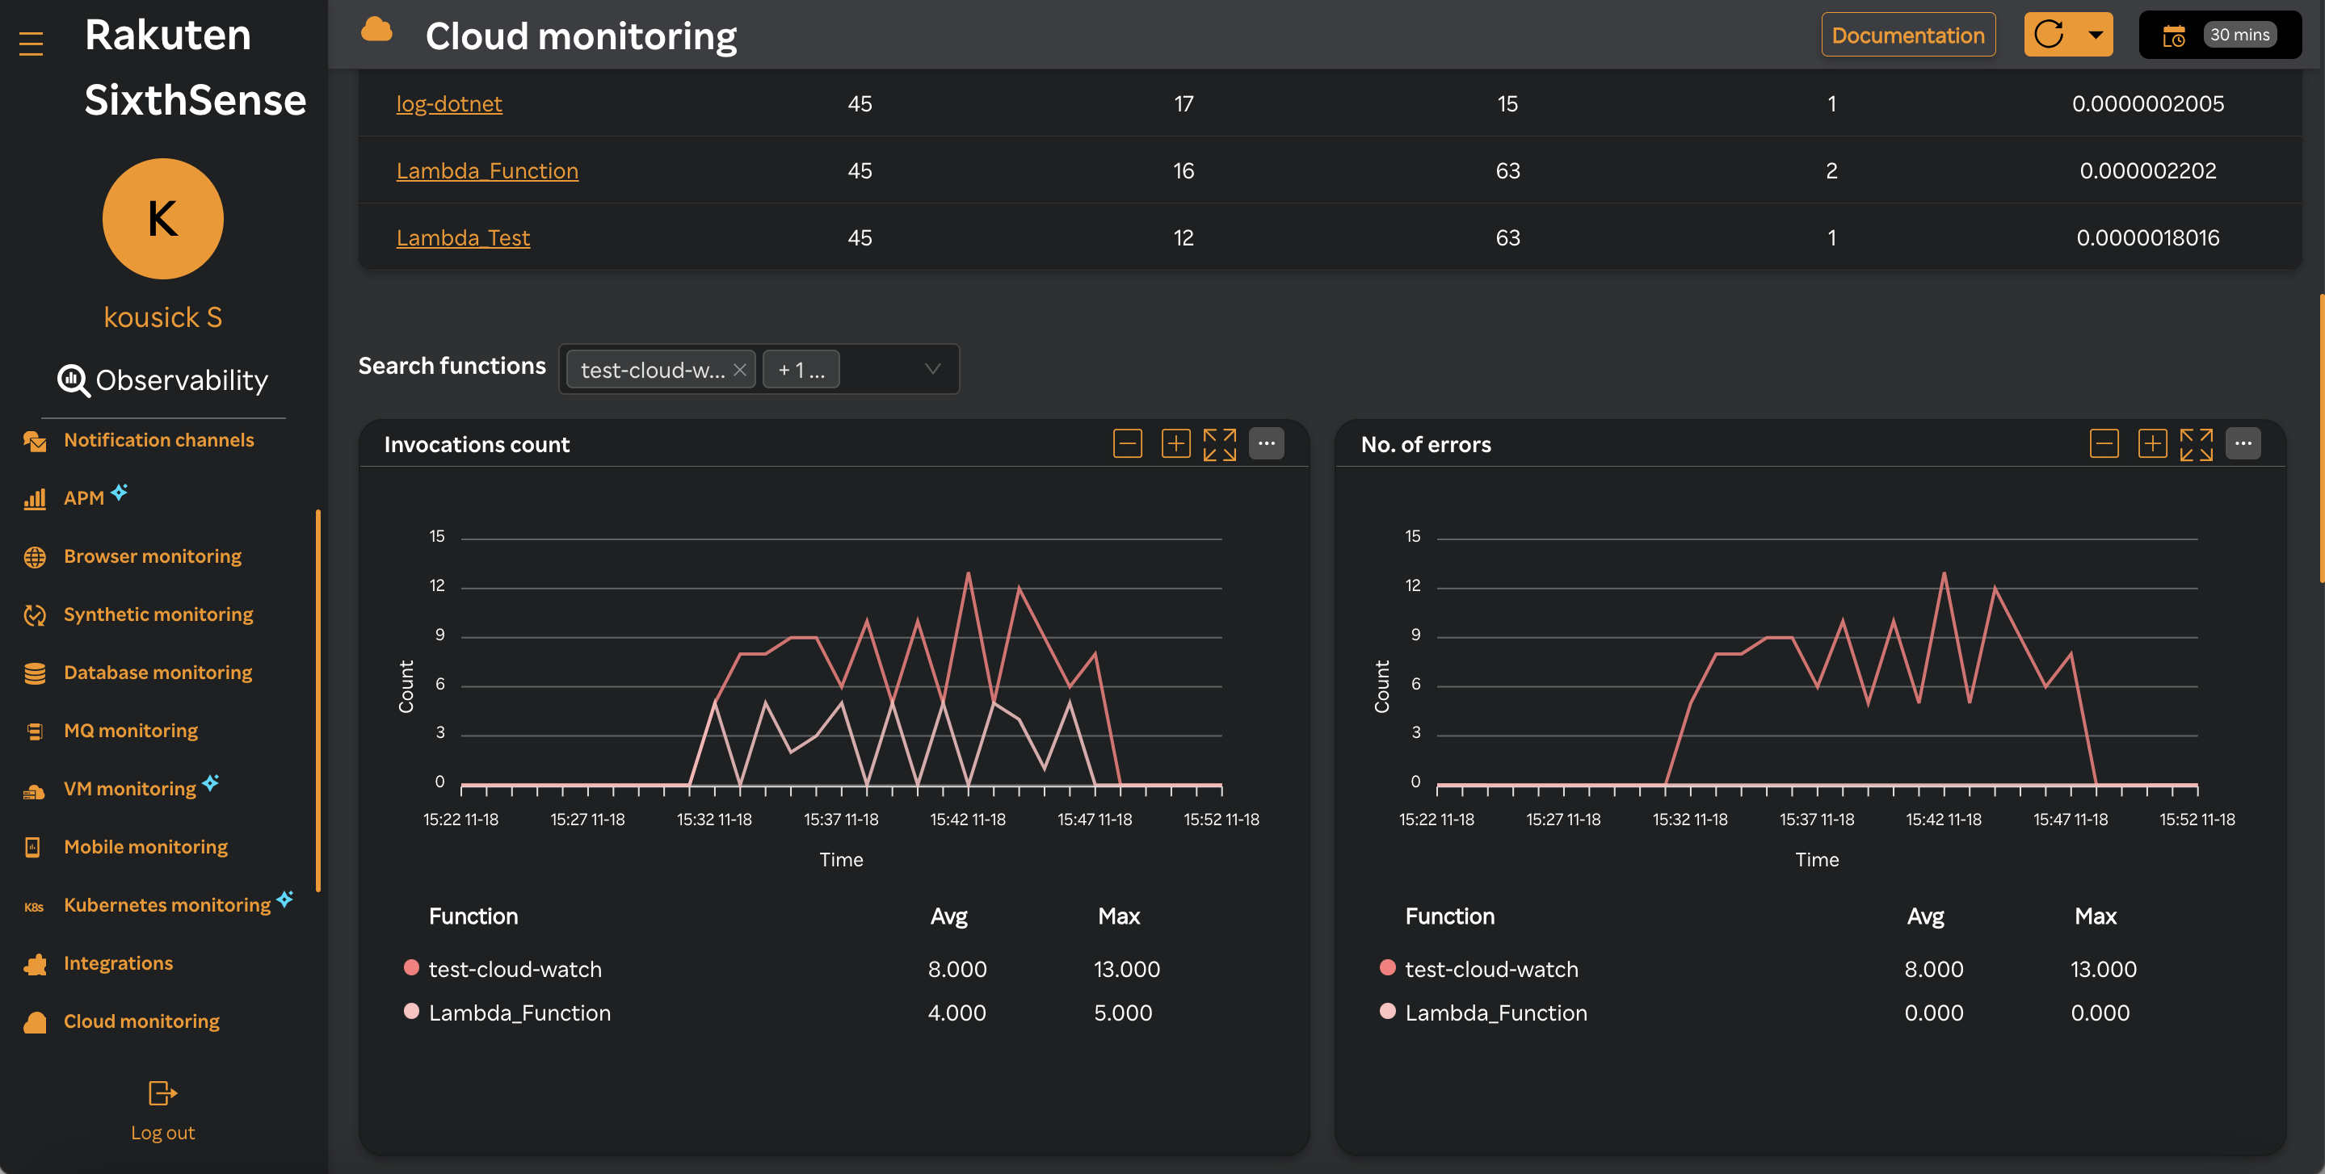This screenshot has width=2325, height=1174.
Task: Open MQ monitoring in sidebar
Action: (131, 731)
